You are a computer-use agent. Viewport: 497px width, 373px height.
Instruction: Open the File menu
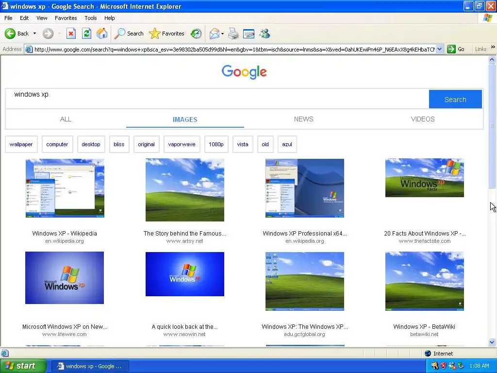[x=9, y=18]
